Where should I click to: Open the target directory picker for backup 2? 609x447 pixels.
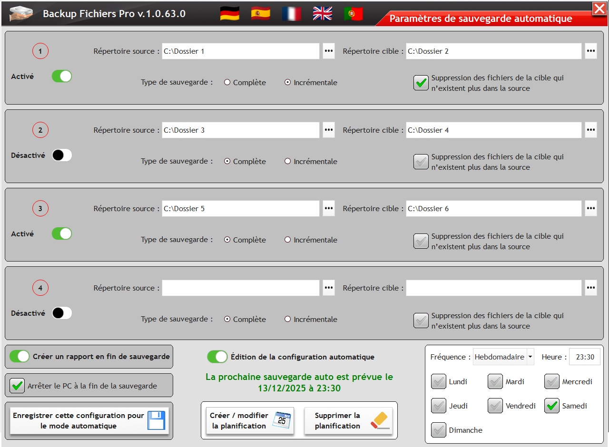(x=590, y=130)
